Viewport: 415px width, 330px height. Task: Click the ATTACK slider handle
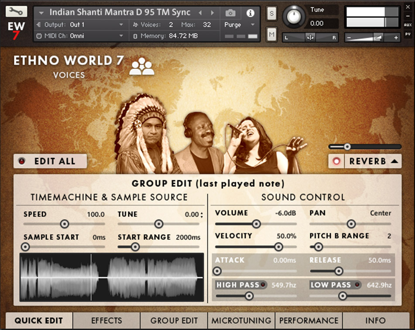pos(217,271)
